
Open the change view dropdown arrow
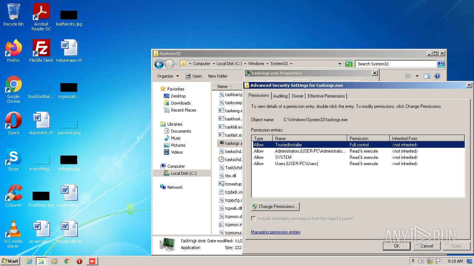pos(417,76)
